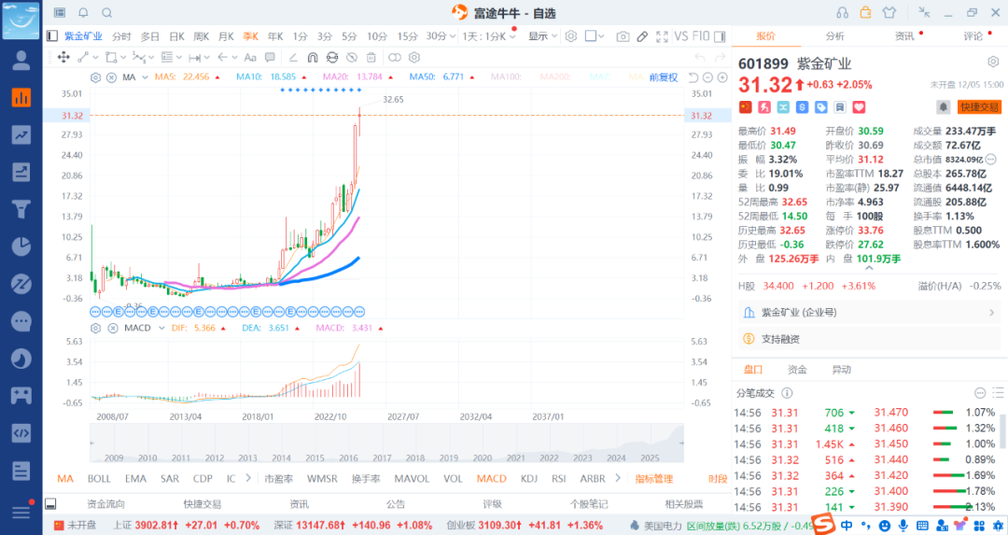Click the notification bell in title bar
This screenshot has width=1008, height=535.
[x=84, y=12]
